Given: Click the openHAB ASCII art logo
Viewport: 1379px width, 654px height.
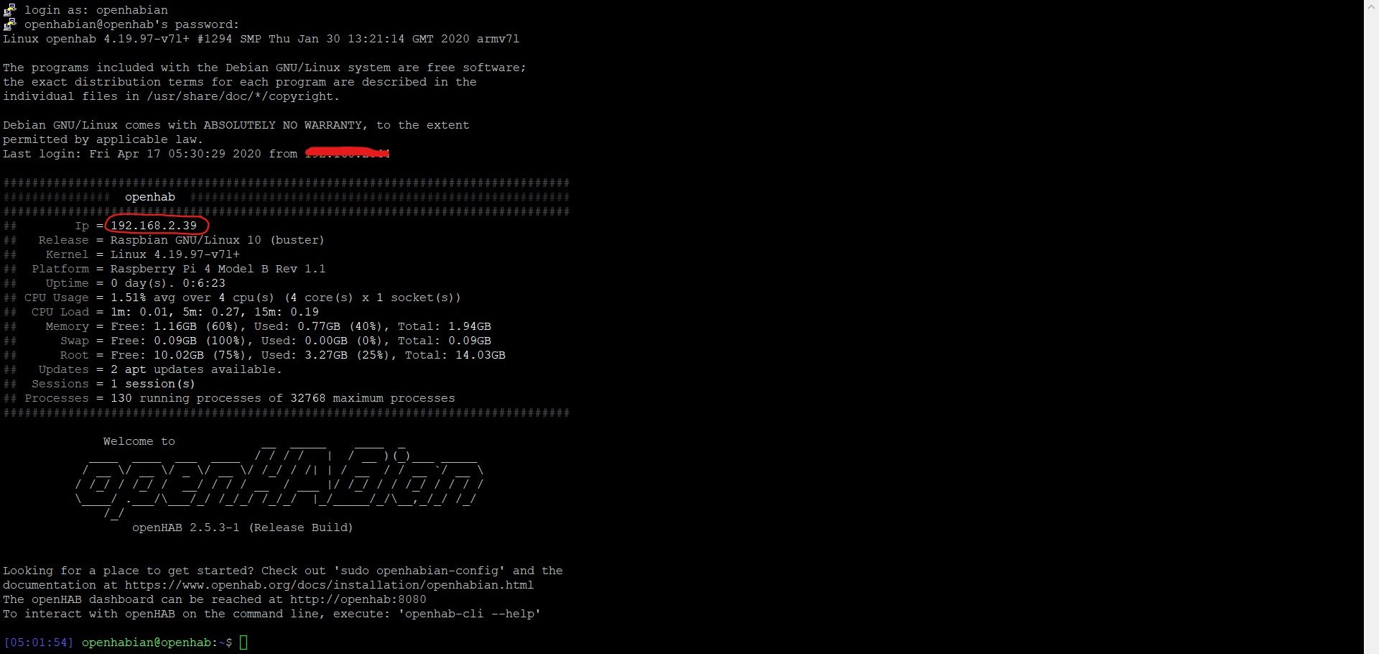Looking at the screenshot, I should point(279,482).
